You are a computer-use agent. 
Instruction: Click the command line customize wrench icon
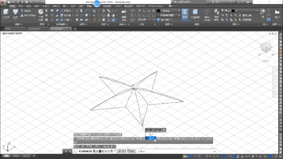(x=70, y=151)
